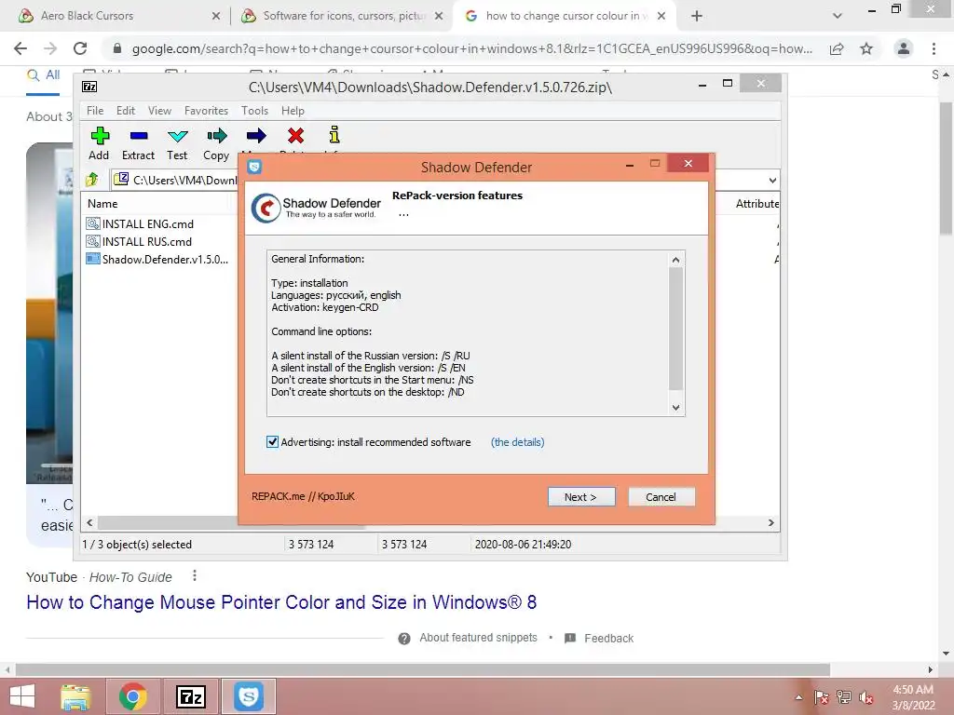Click up arrow of info text scrollbar
Screen dimensions: 954x715
[675, 260]
